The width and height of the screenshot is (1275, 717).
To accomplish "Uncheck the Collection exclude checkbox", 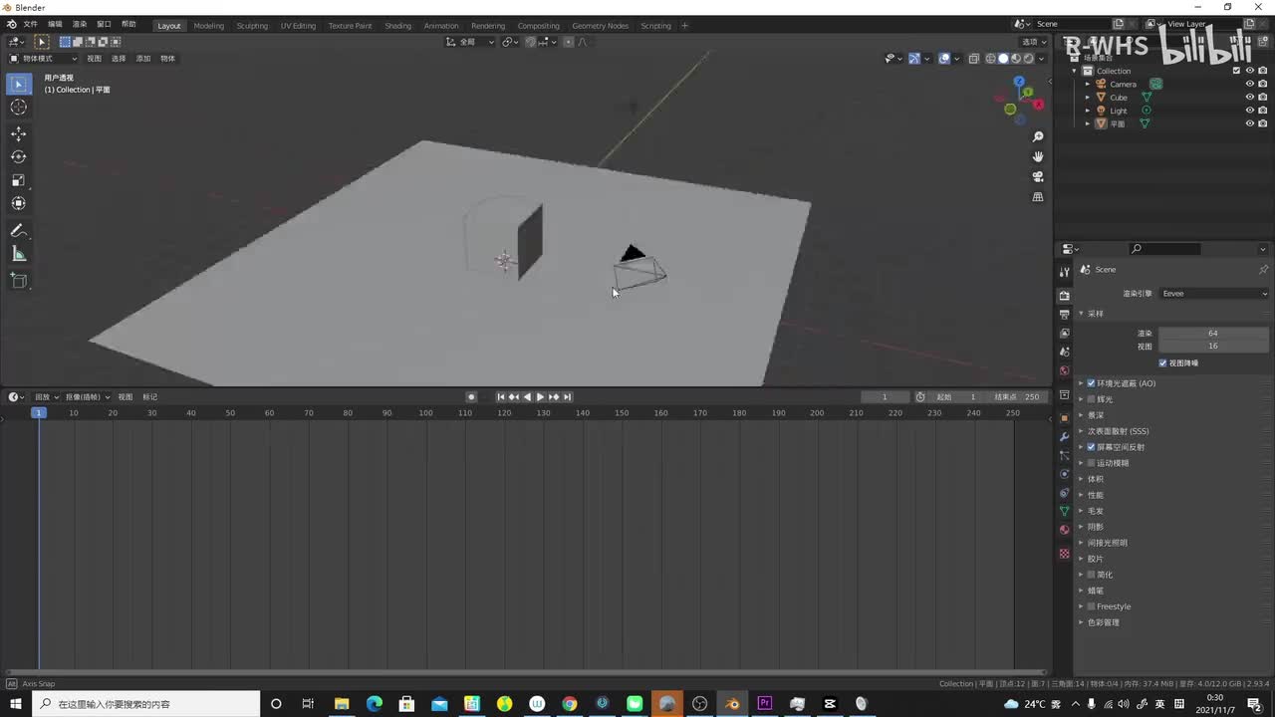I will 1237,71.
